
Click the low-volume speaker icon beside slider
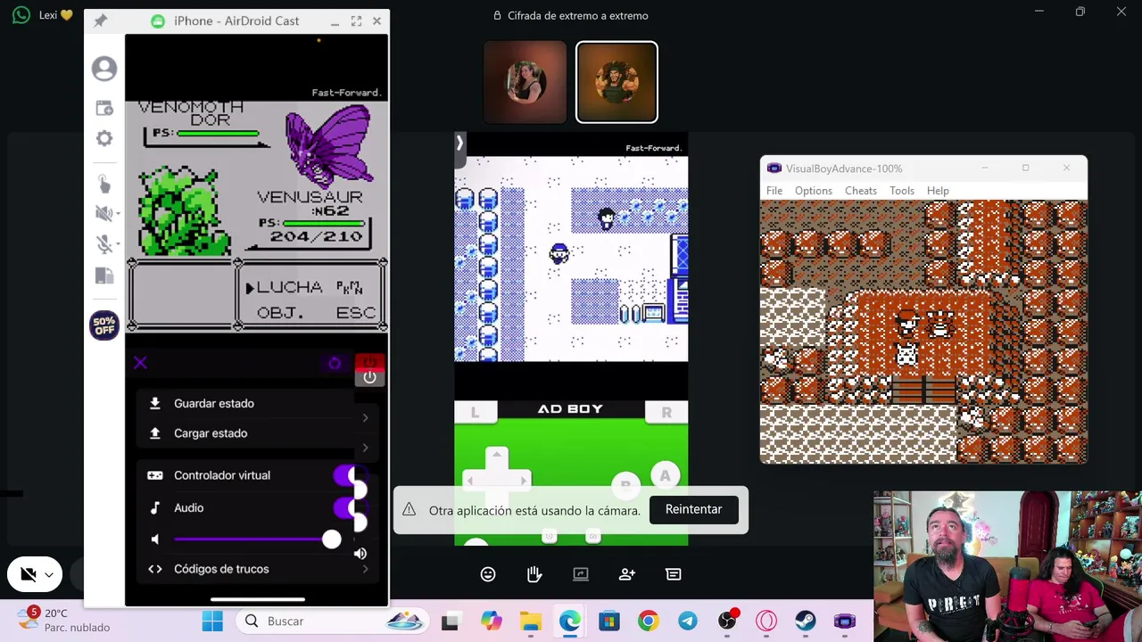(155, 539)
